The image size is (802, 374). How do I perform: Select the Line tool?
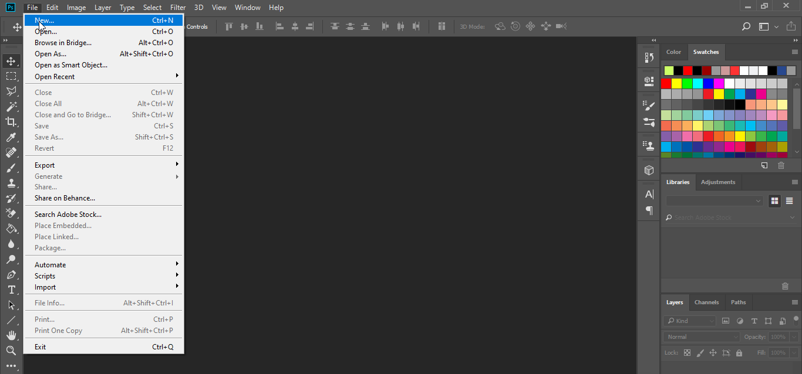11,320
